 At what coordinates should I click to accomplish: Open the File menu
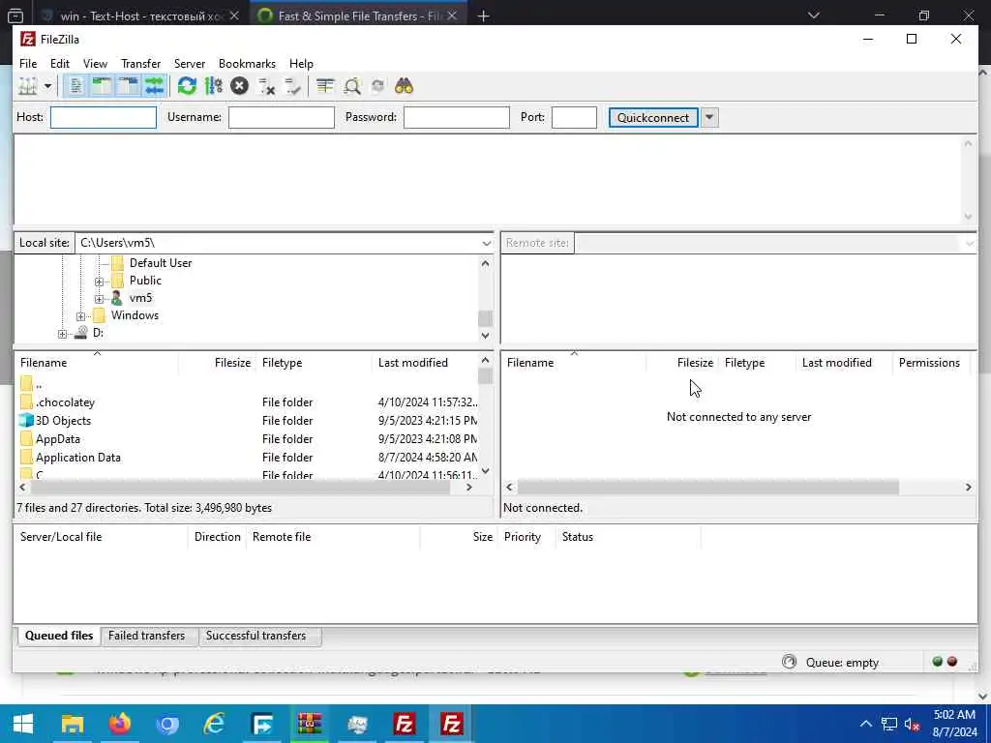[28, 64]
